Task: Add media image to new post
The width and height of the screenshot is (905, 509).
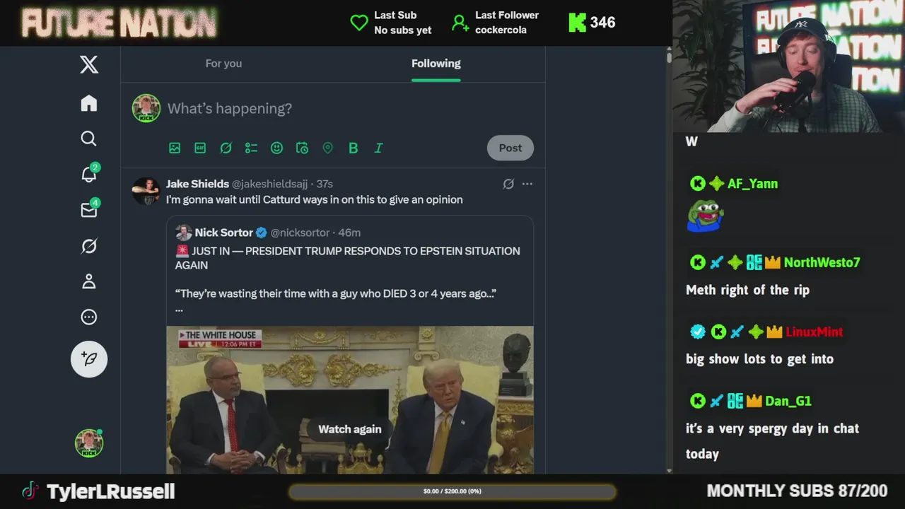Action: (175, 148)
